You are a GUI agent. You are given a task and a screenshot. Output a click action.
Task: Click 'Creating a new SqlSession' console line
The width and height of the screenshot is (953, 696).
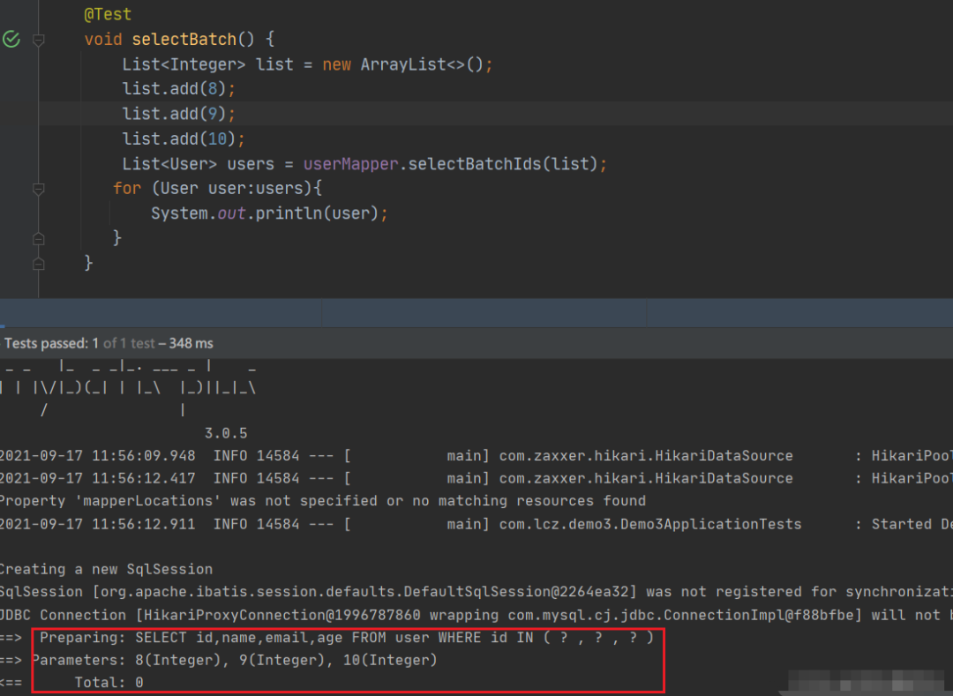(x=107, y=569)
